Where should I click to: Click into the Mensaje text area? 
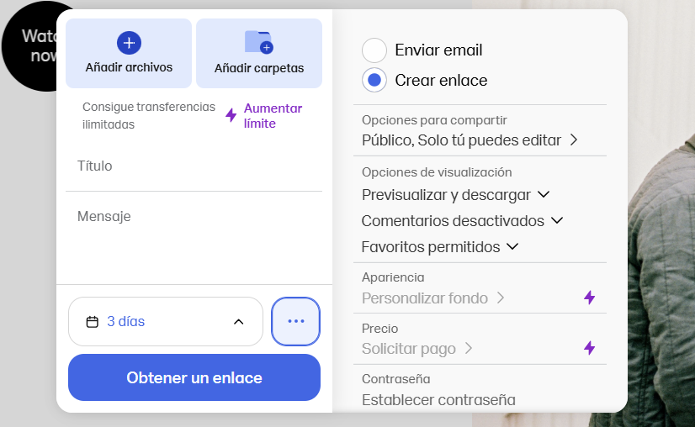[x=194, y=240]
